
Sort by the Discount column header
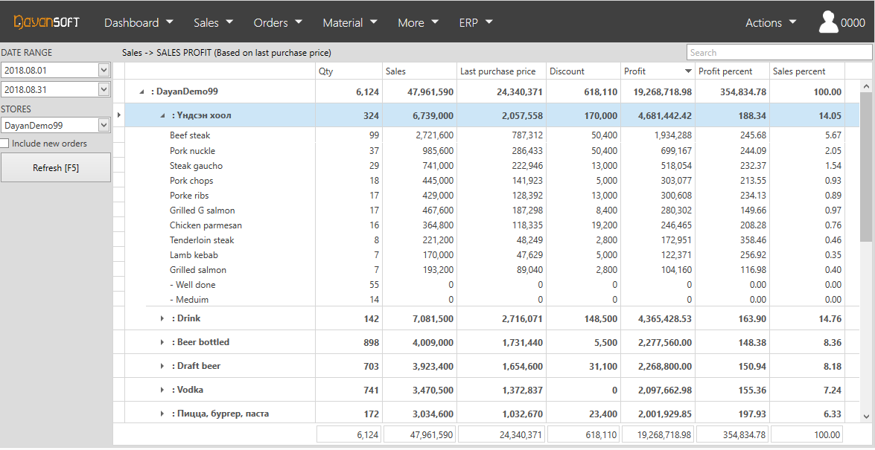(x=584, y=71)
